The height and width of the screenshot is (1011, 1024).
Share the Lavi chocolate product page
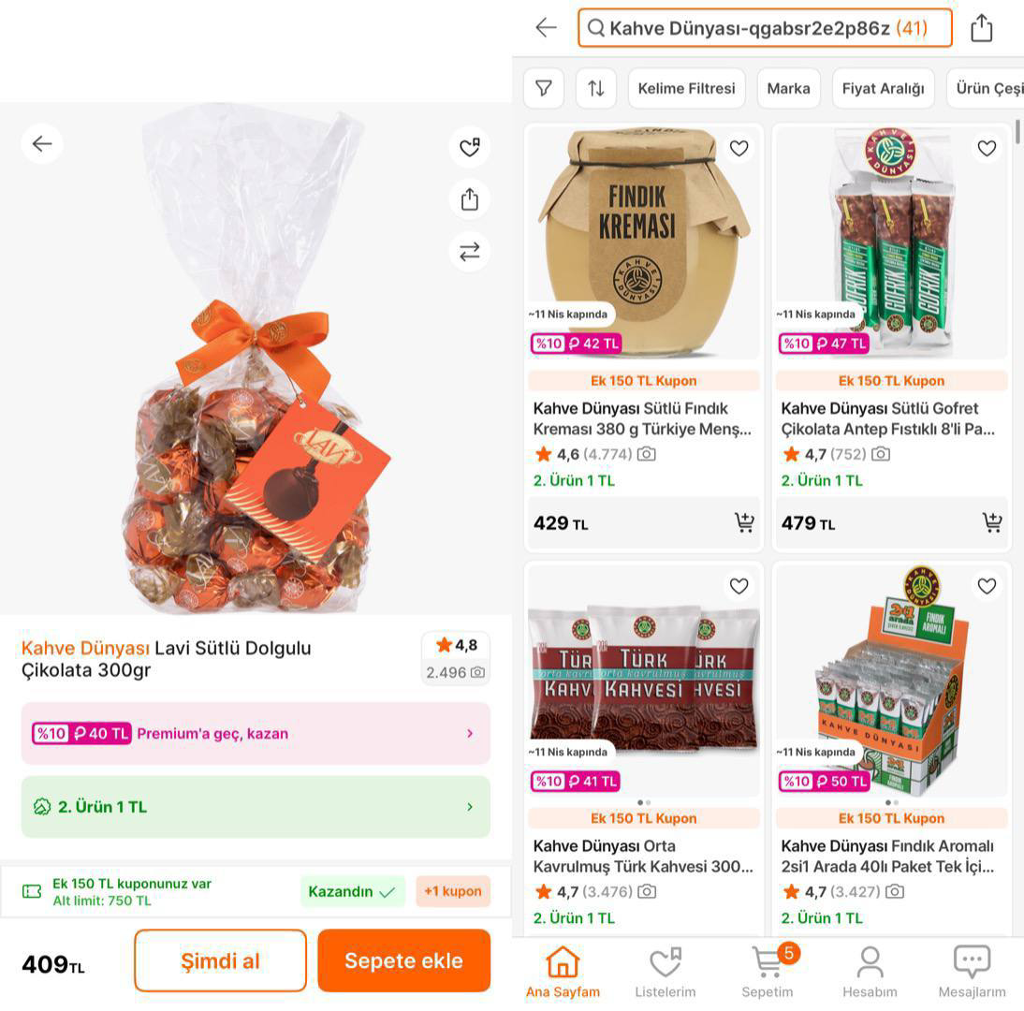point(469,198)
